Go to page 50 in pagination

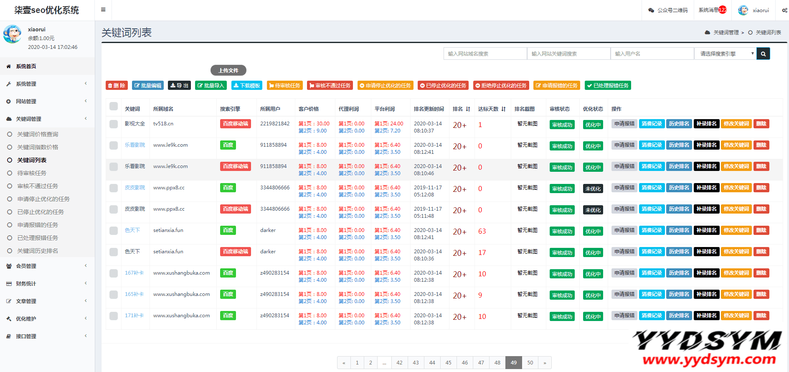(530, 363)
